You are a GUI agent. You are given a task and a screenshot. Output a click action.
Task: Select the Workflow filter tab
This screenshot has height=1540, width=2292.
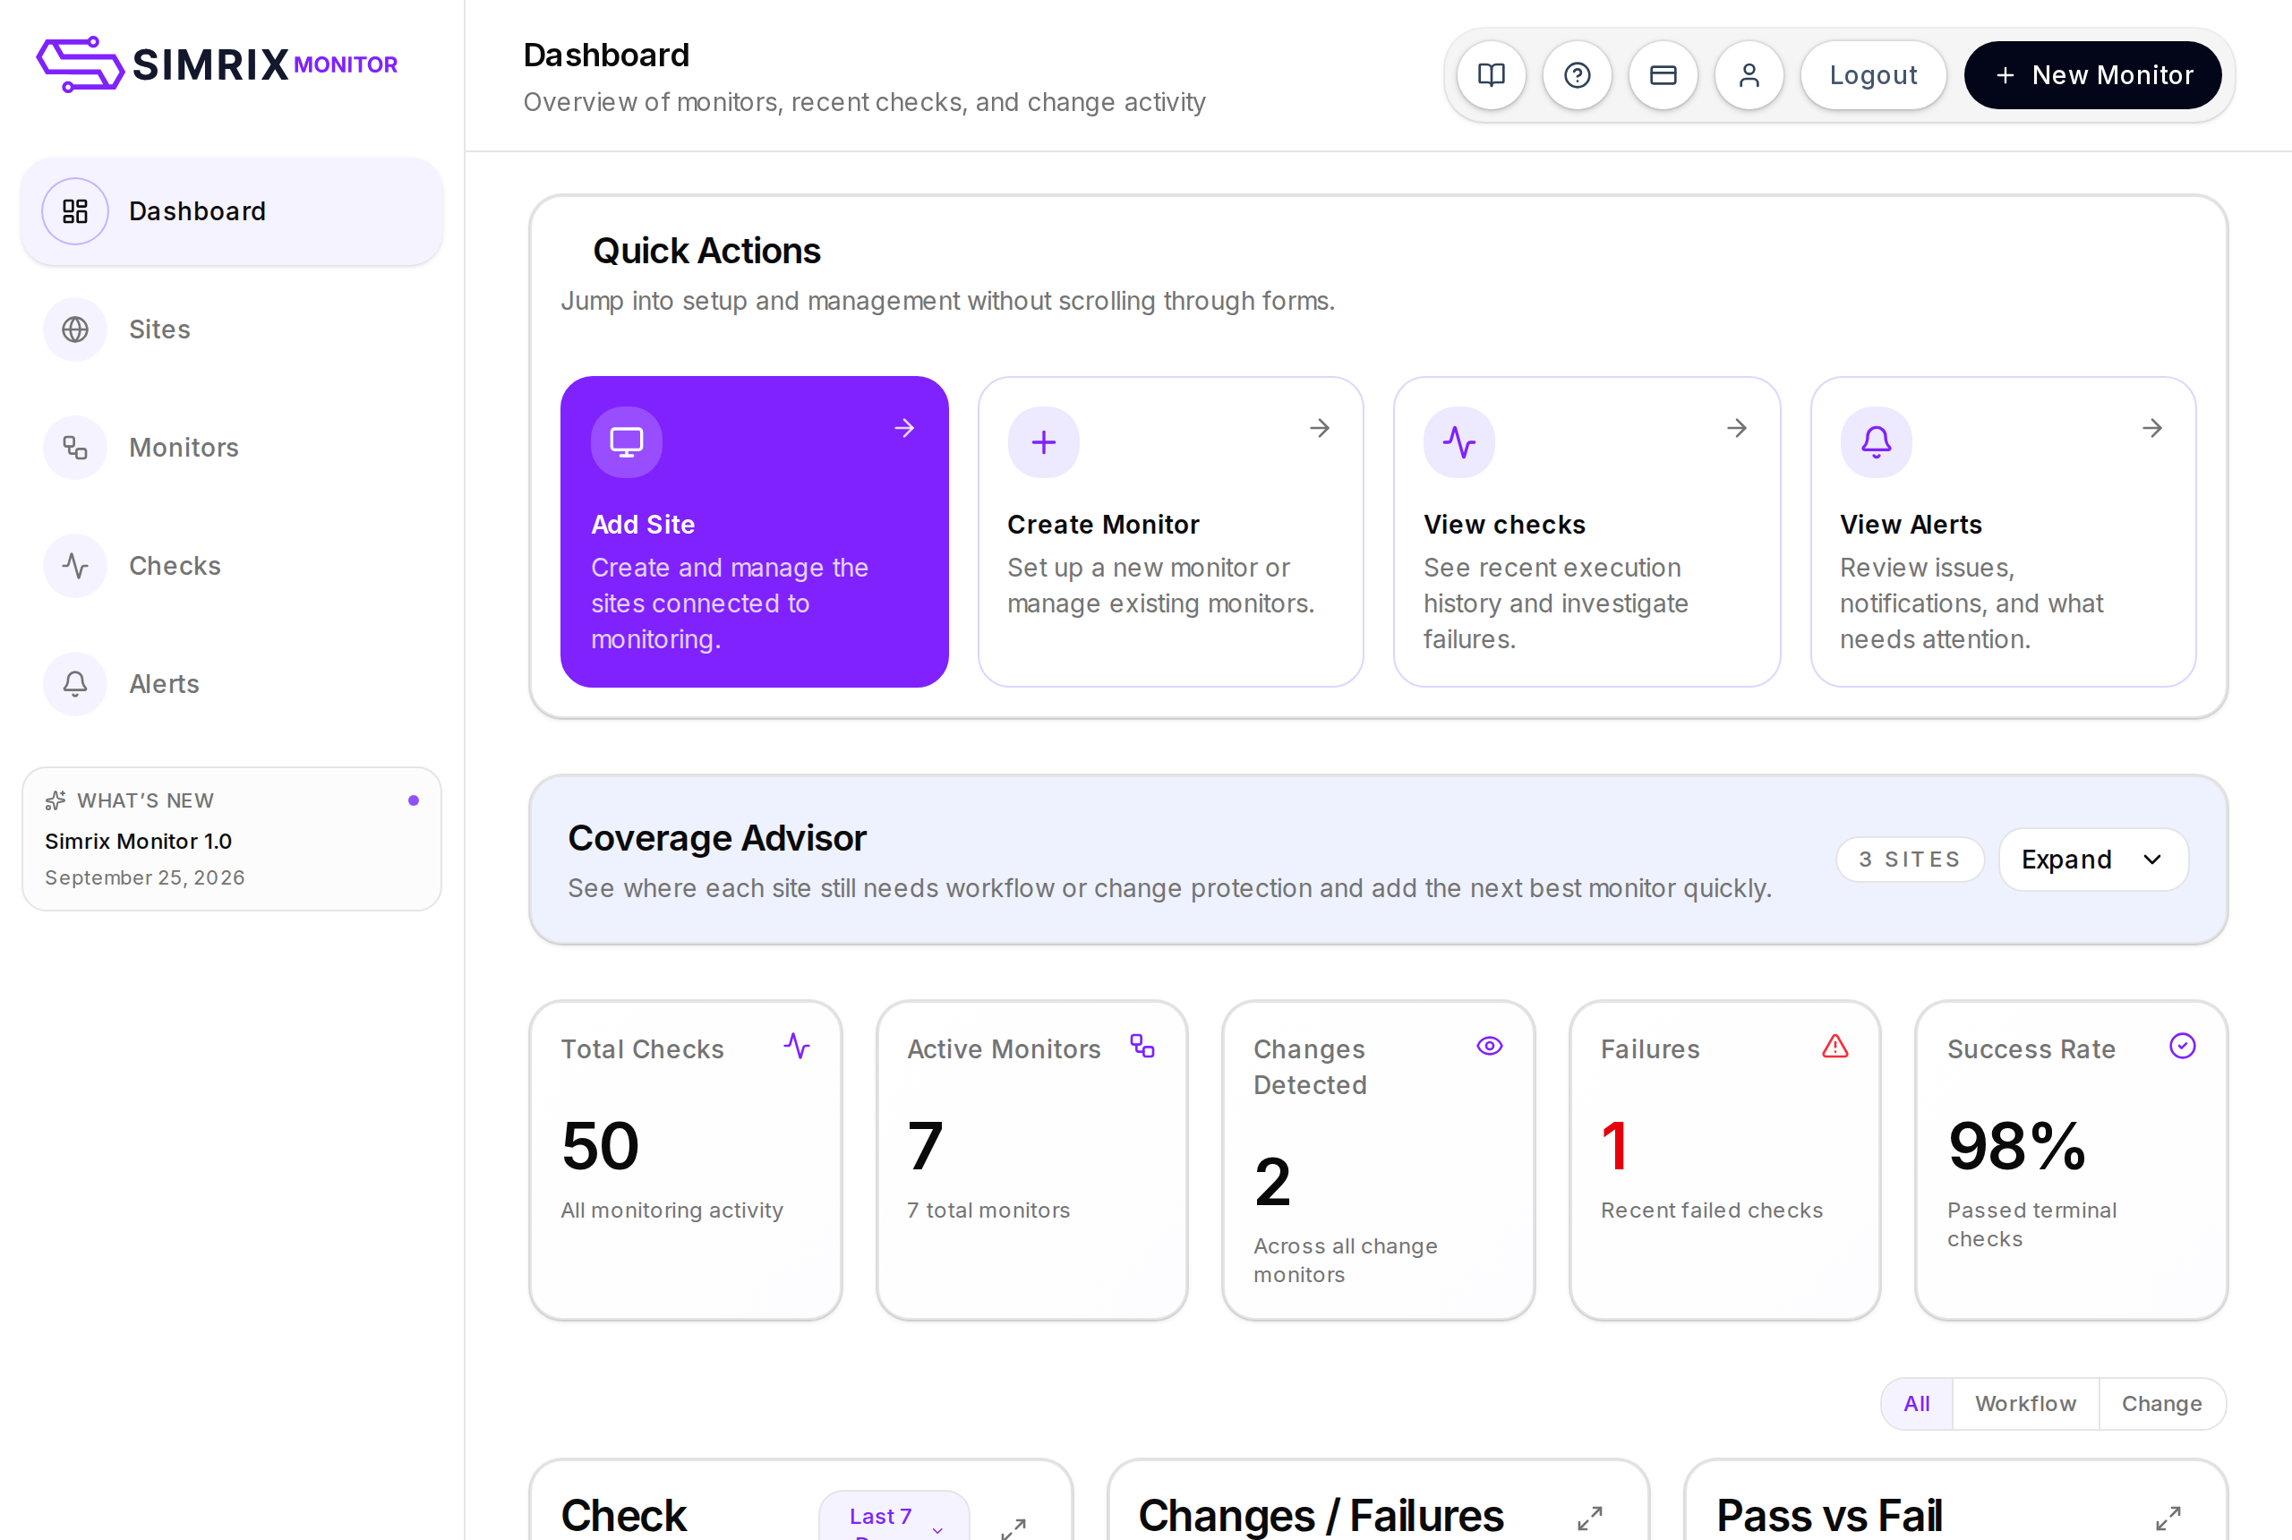pos(2025,1404)
